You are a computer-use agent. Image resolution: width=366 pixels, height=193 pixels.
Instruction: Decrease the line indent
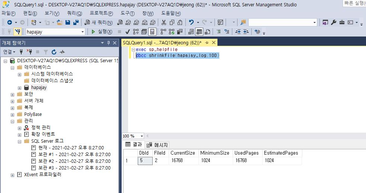238,32
